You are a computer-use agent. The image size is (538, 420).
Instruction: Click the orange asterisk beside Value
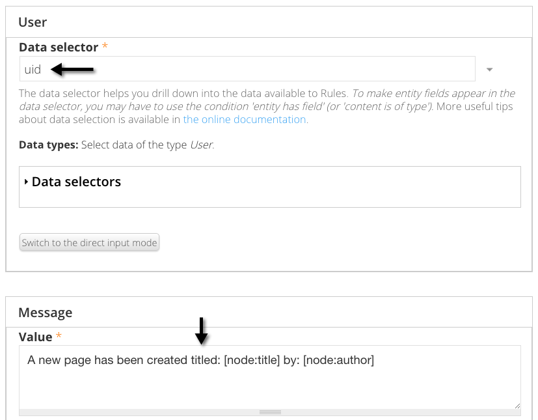pos(59,337)
